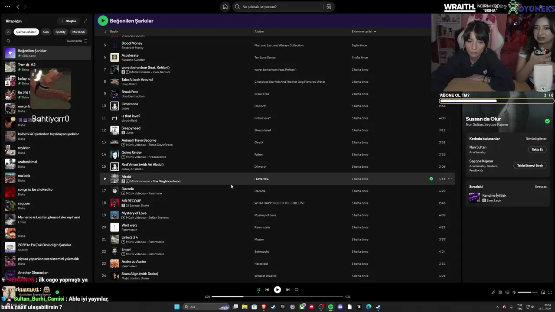Open the Mutter album link
This screenshot has width=555, height=312.
click(259, 239)
